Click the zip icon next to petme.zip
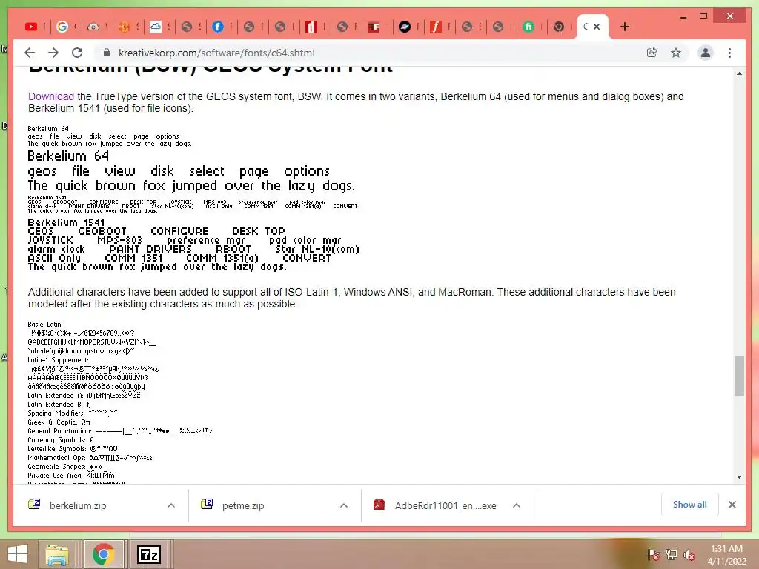 207,505
